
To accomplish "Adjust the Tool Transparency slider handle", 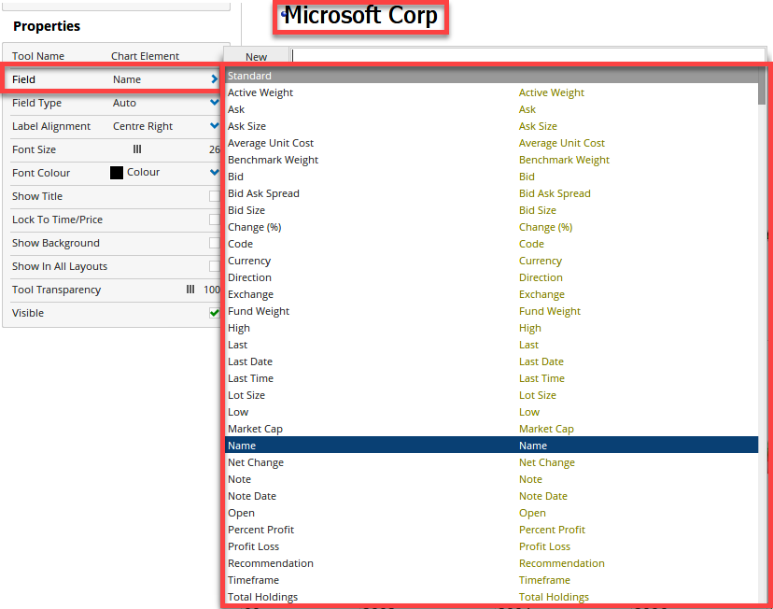I will tap(190, 290).
